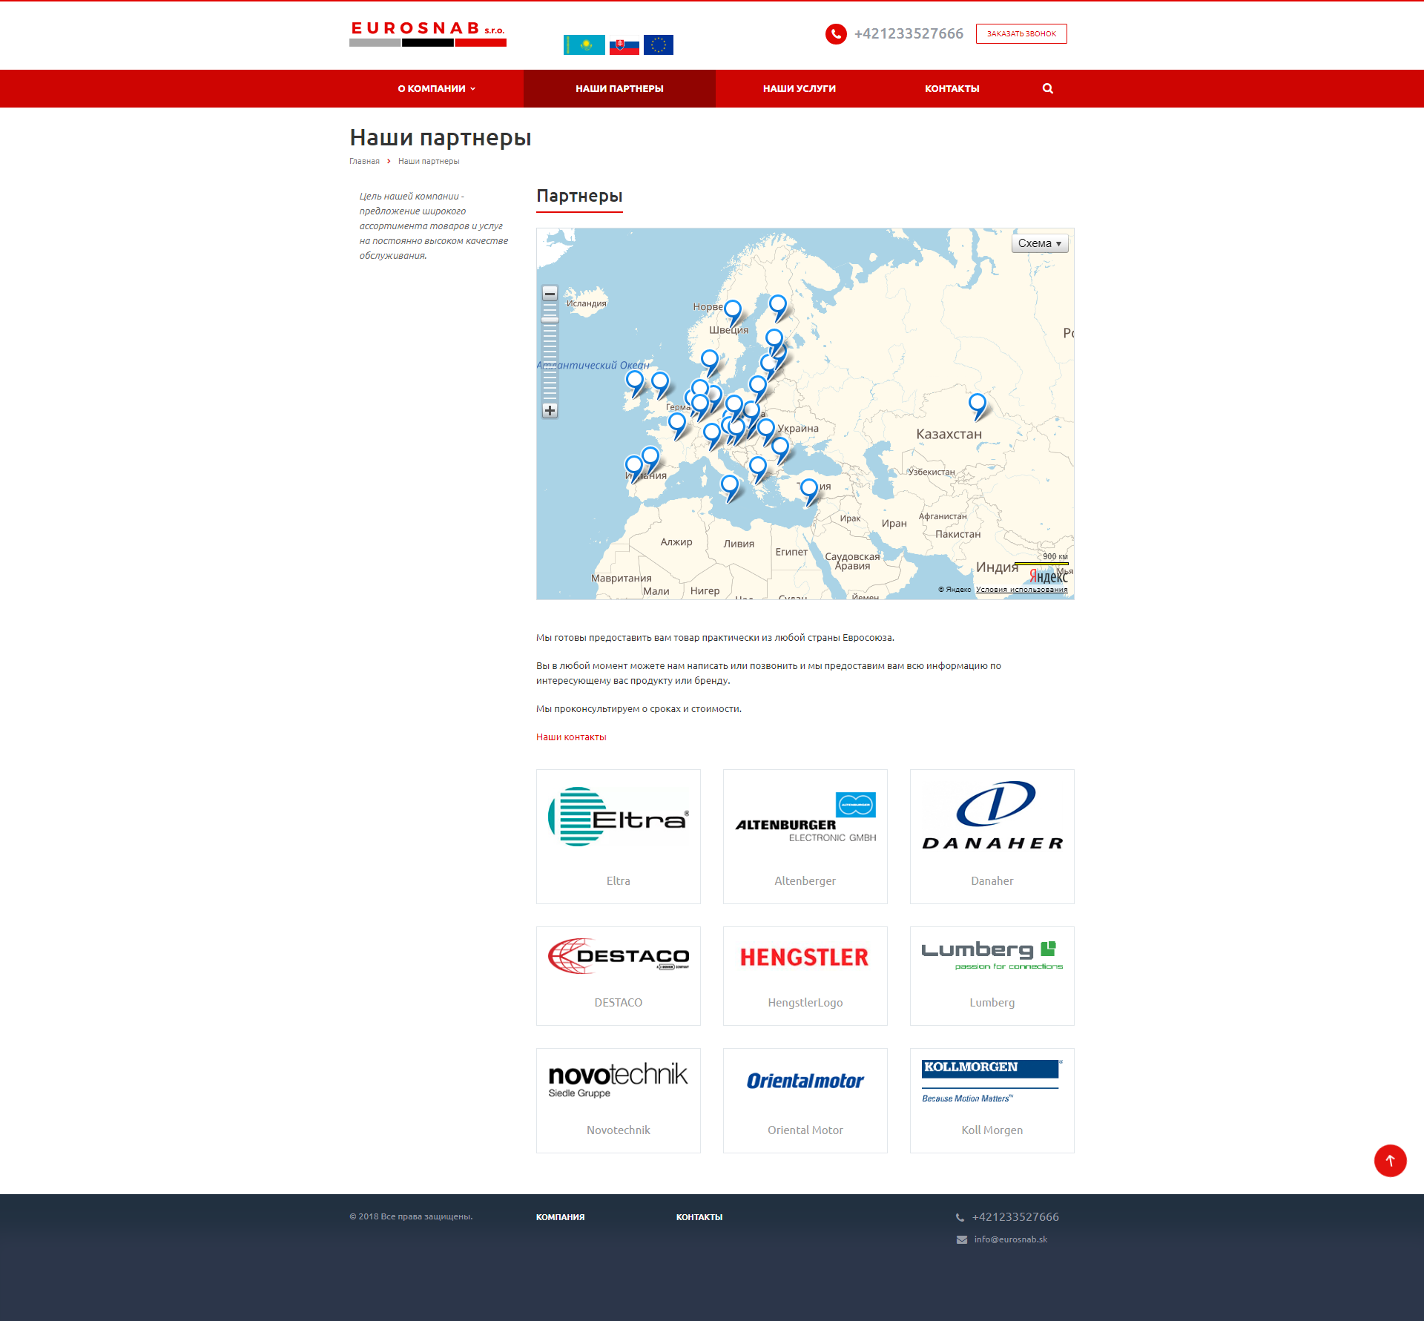
Task: Click the Яндекс logo on map
Action: 1047,576
